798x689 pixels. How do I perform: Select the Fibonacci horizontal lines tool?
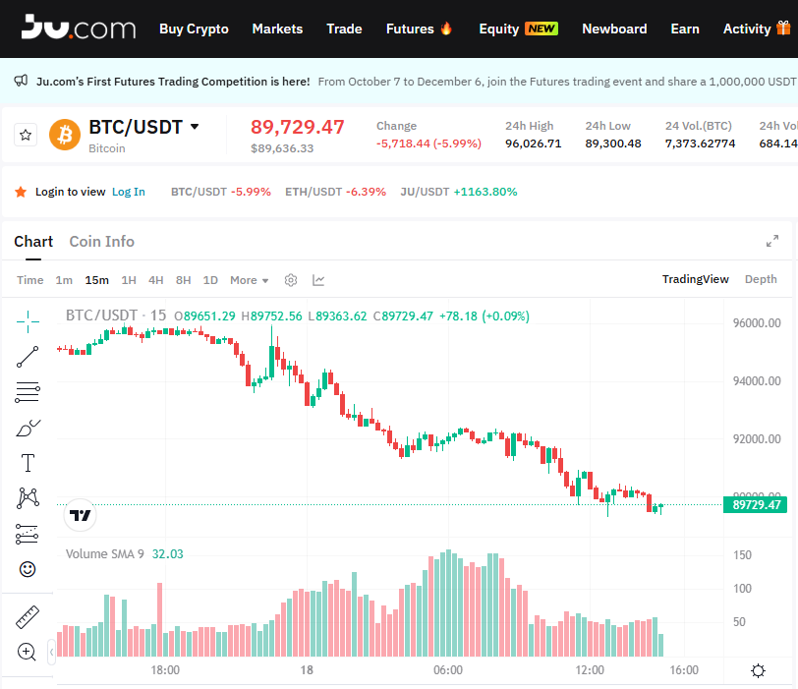(x=28, y=392)
